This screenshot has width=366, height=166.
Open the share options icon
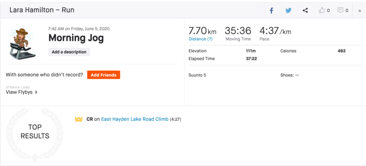305,10
